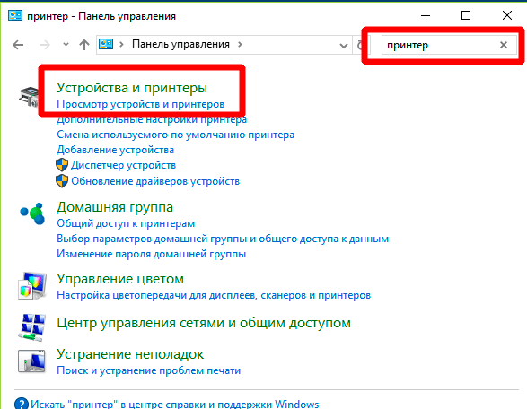Click the Troubleshooting icon

[x=32, y=361]
